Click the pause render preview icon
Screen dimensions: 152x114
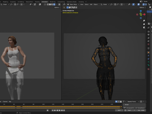tap(59, 4)
